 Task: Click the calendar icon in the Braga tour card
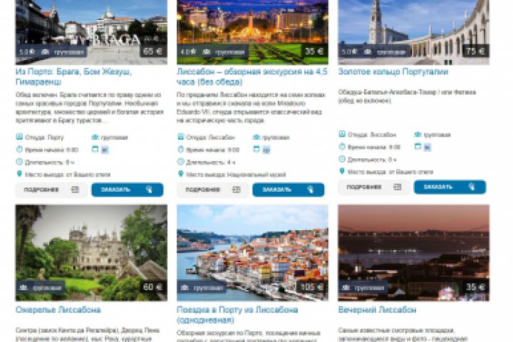tap(95, 149)
